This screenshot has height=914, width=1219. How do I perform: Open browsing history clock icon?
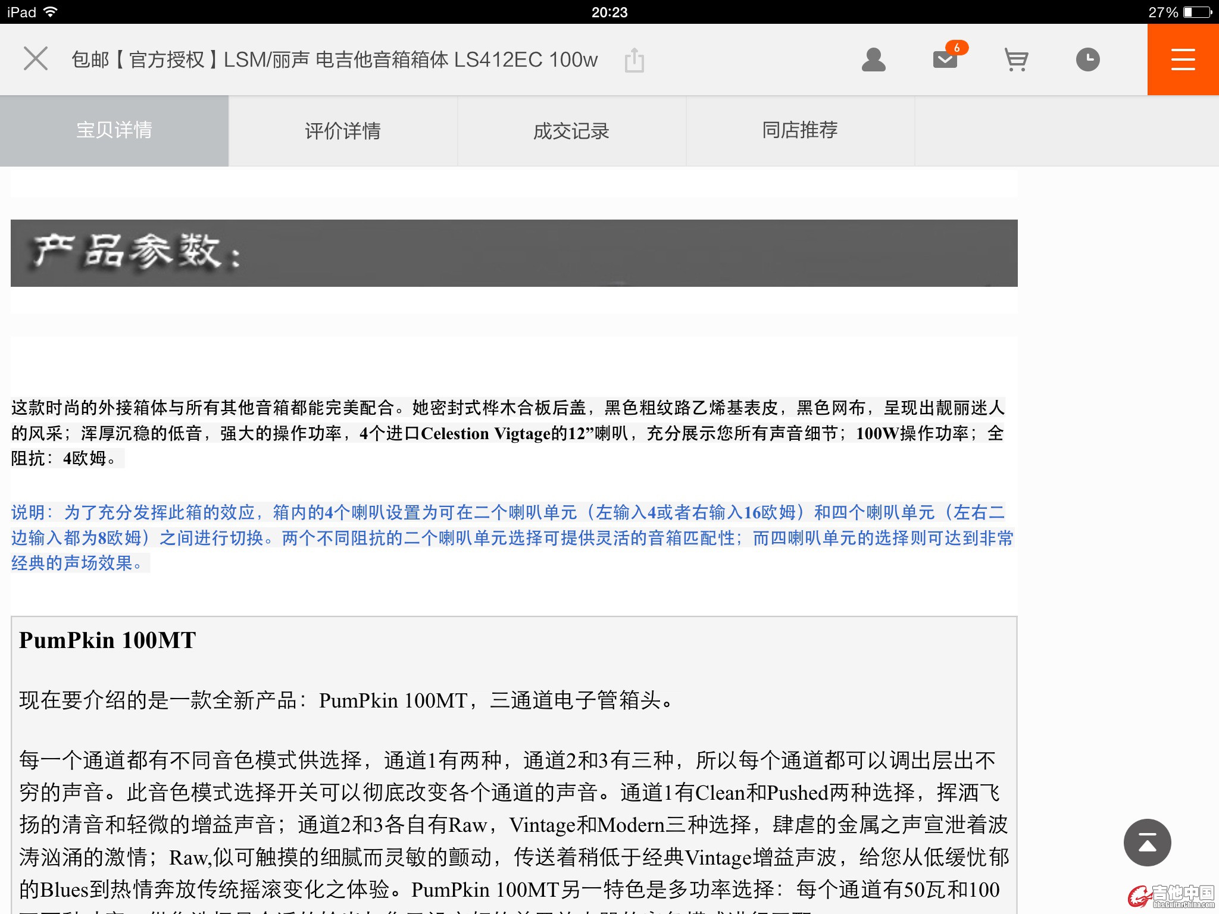coord(1087,60)
